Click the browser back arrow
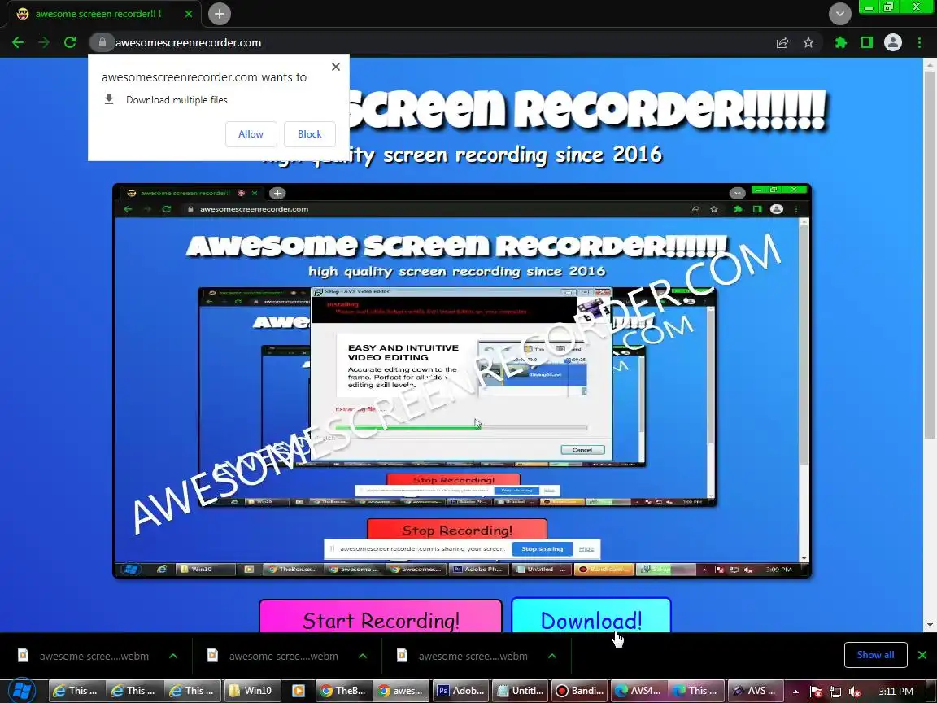 [18, 42]
